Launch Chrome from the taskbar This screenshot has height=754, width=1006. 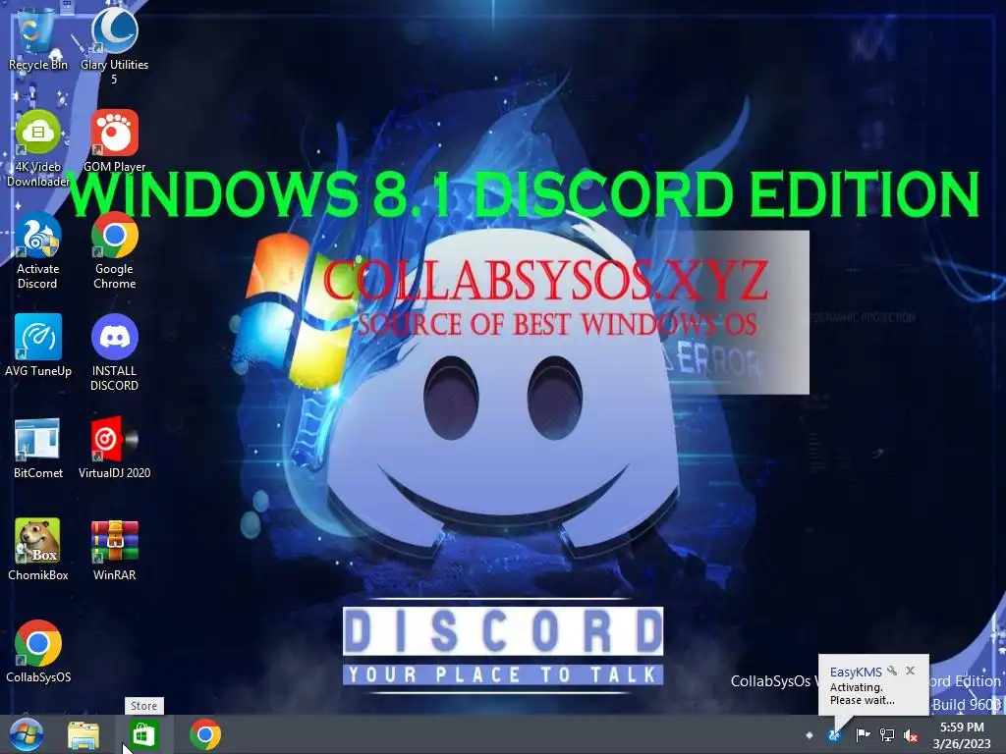(x=205, y=734)
